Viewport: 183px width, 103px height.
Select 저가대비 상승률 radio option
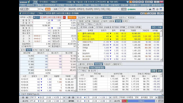[x=95, y=27]
